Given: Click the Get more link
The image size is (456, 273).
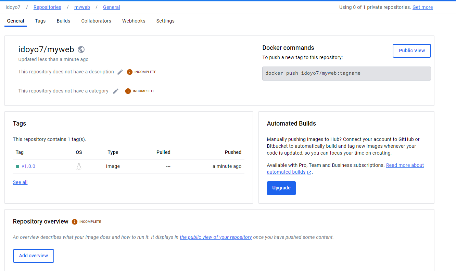Looking at the screenshot, I should click(422, 7).
